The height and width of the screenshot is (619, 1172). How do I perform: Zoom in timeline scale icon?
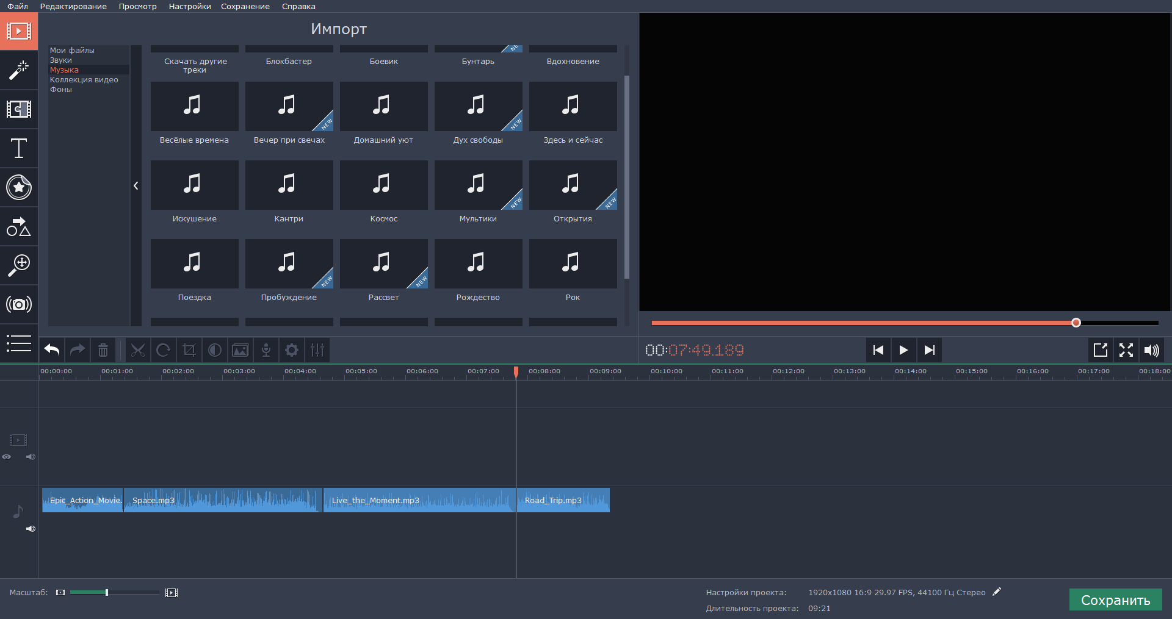tap(172, 592)
